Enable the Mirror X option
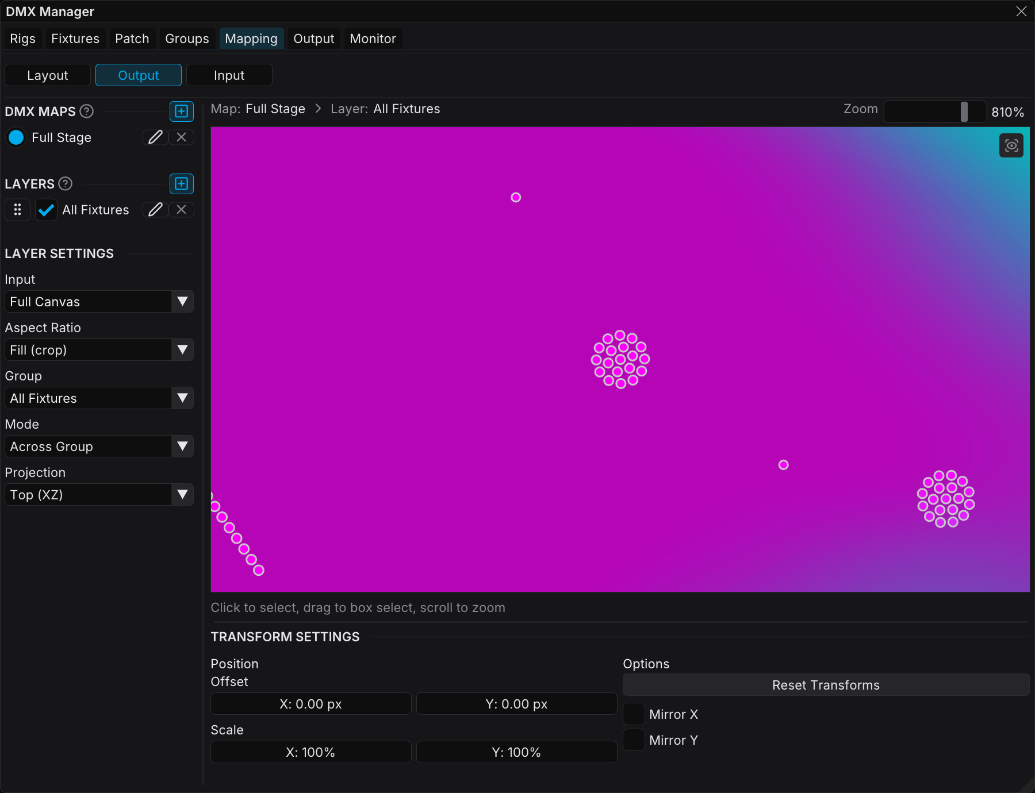 [634, 714]
